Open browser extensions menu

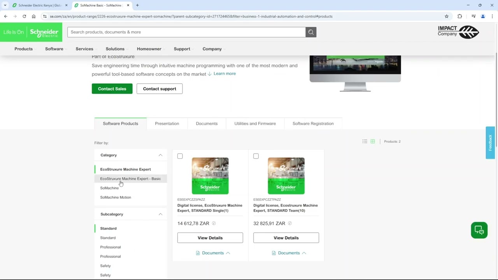click(460, 16)
